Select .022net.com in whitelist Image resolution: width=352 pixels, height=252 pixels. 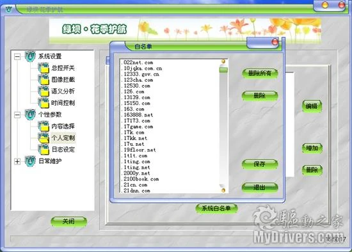tap(137, 63)
